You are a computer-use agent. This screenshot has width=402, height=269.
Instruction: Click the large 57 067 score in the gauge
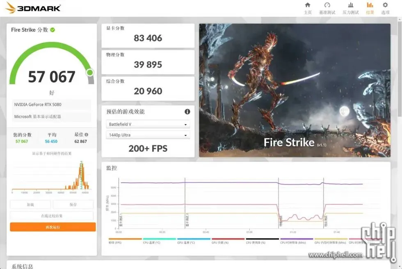click(x=52, y=77)
